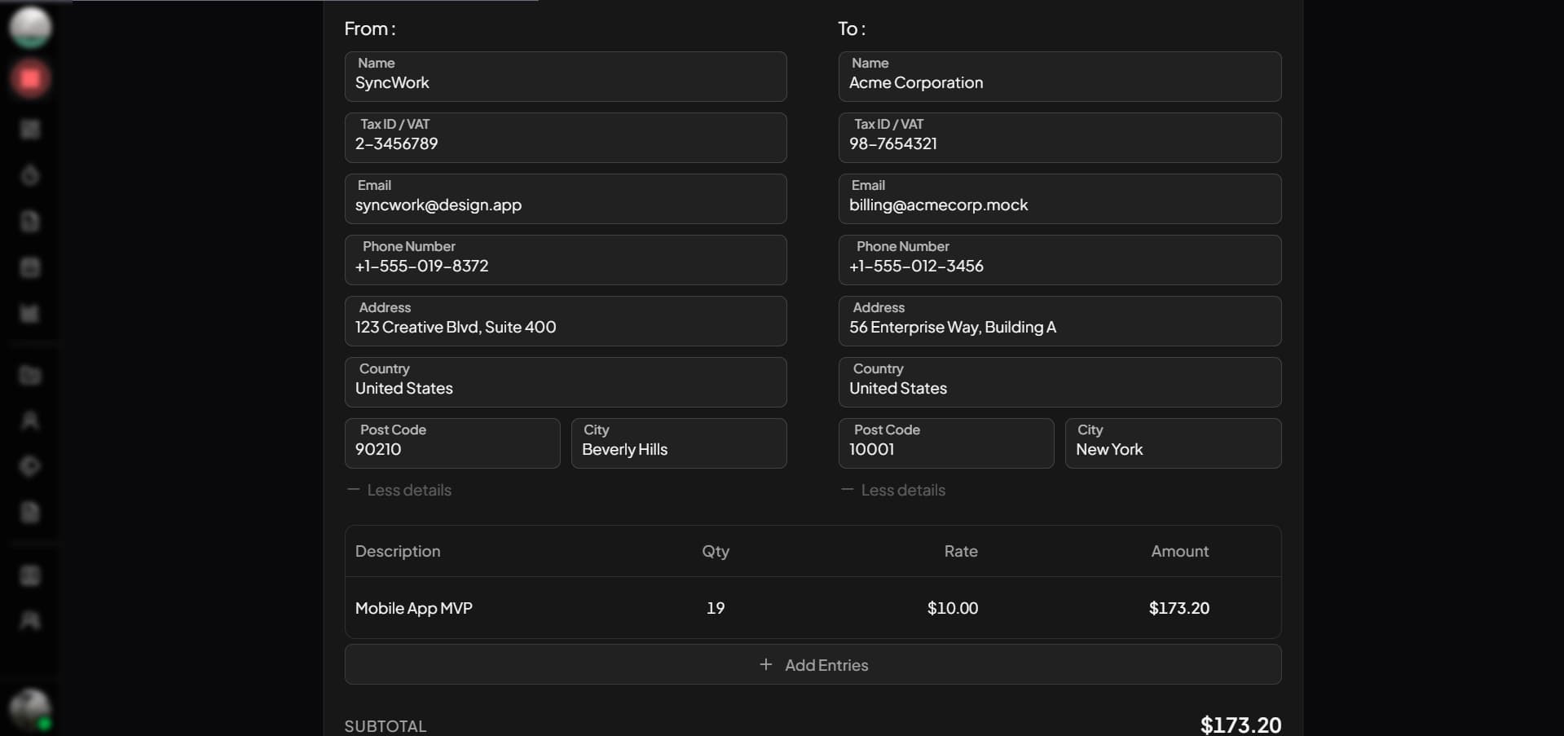Add a new line item with Add Entries
Image resolution: width=1564 pixels, height=736 pixels.
point(813,664)
